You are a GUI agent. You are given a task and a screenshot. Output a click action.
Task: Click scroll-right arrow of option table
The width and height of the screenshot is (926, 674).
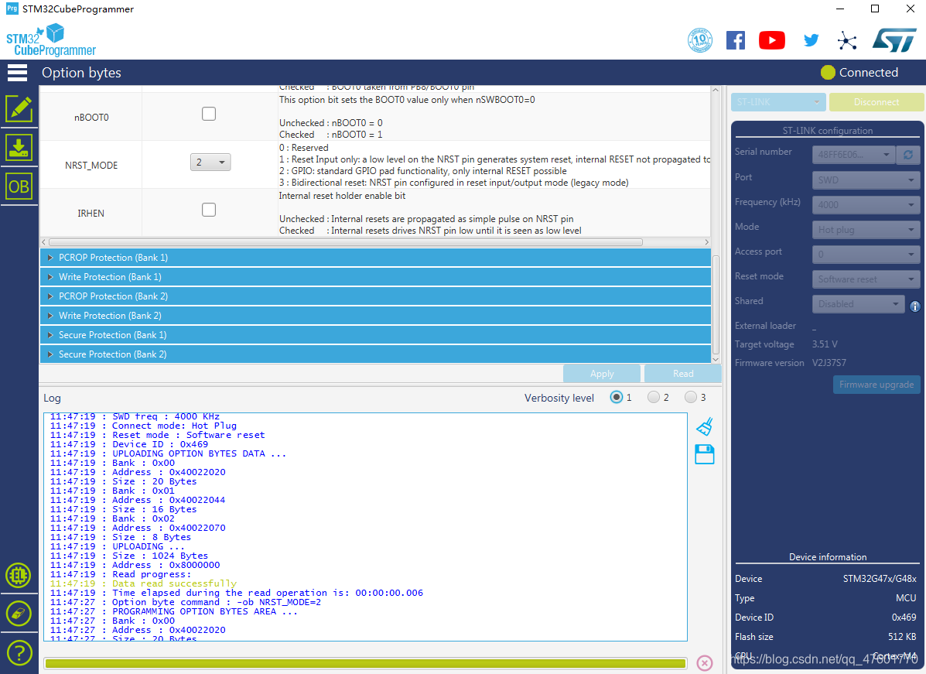707,242
